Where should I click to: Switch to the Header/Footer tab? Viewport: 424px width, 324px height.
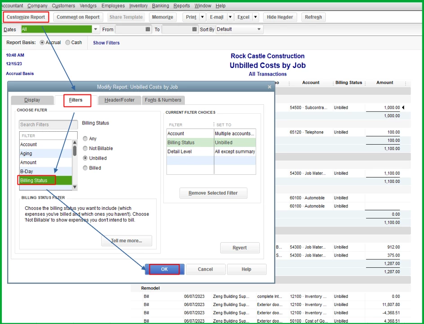tap(119, 100)
